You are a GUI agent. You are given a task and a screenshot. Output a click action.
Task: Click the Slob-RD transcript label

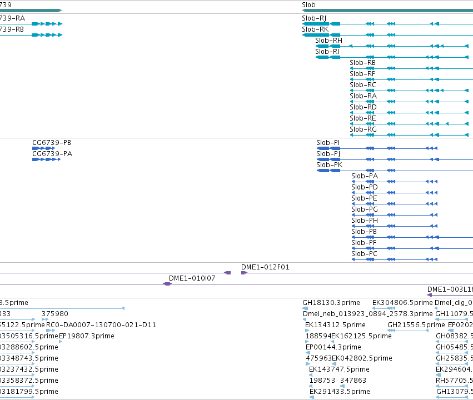point(363,108)
